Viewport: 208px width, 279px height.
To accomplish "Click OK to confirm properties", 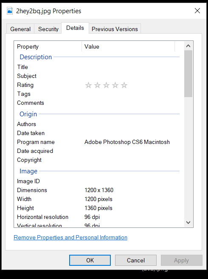I will [90, 260].
